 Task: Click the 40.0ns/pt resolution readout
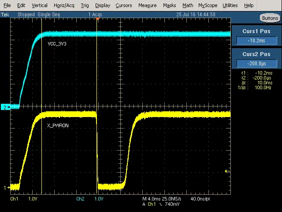(x=200, y=199)
